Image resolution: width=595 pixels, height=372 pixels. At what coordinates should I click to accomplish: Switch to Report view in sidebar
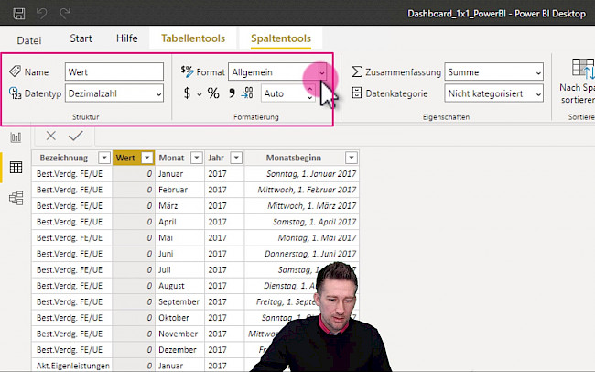point(16,137)
